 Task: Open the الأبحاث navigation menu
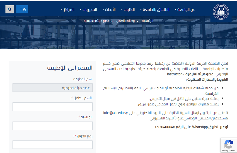[x=109, y=9]
